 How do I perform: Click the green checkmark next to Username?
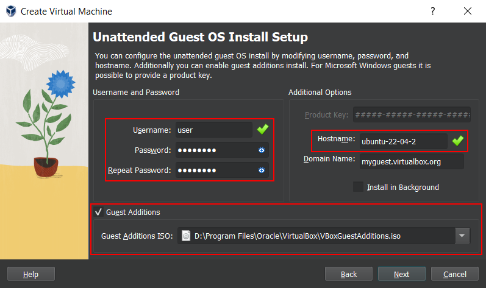pos(262,130)
